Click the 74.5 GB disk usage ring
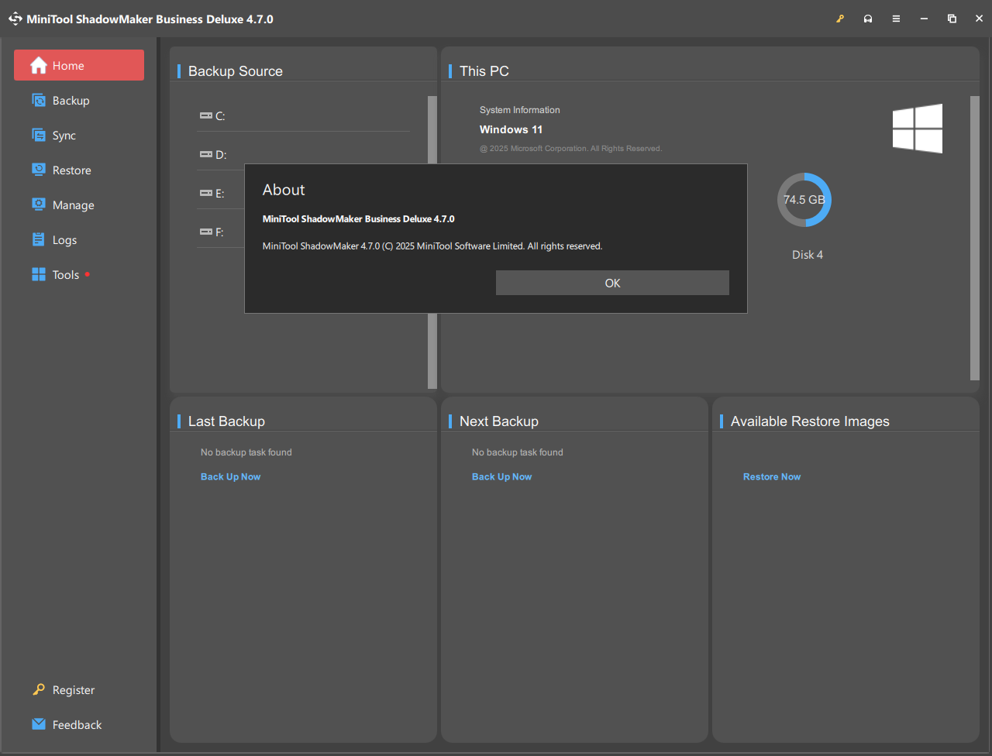992x756 pixels. tap(804, 200)
